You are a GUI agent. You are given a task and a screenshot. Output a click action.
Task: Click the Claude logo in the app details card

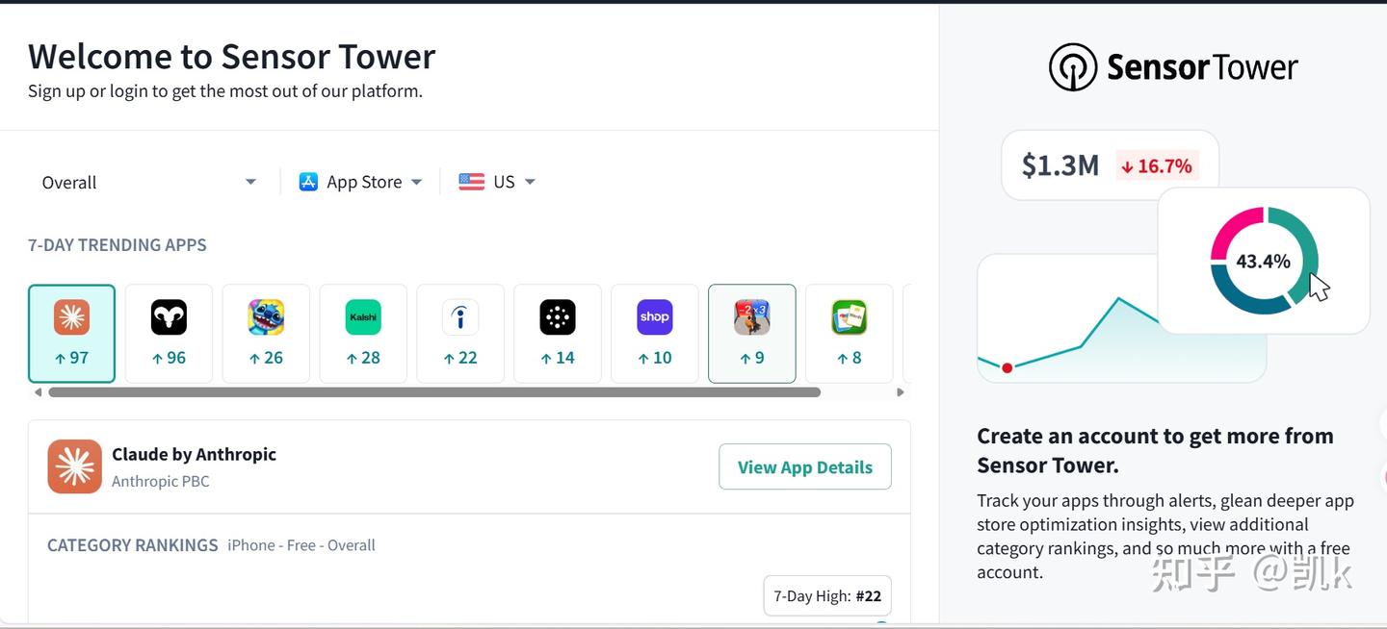pyautogui.click(x=74, y=466)
